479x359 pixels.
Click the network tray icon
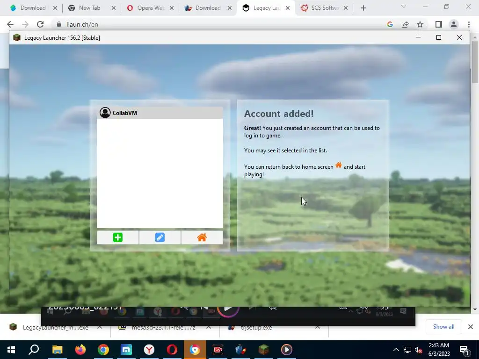(x=407, y=350)
